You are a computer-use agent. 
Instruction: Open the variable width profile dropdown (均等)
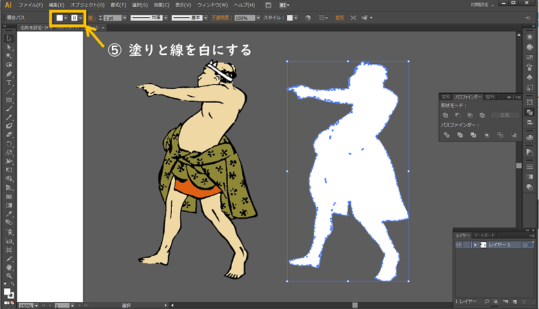click(166, 18)
